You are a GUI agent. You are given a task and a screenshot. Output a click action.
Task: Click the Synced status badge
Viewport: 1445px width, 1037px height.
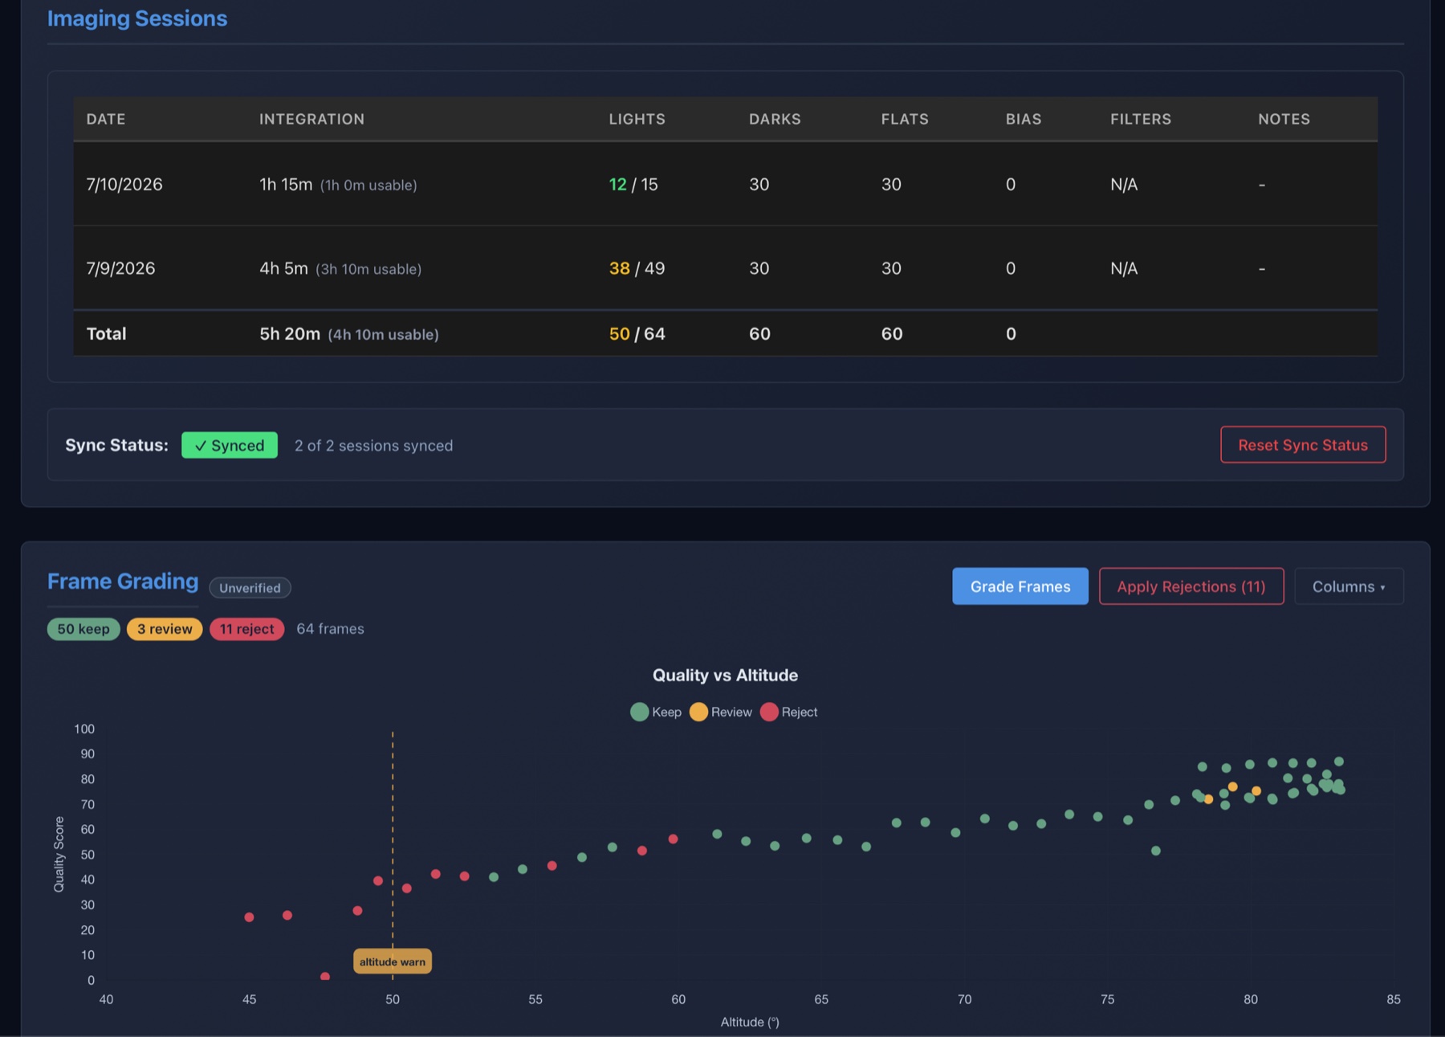pyautogui.click(x=230, y=445)
